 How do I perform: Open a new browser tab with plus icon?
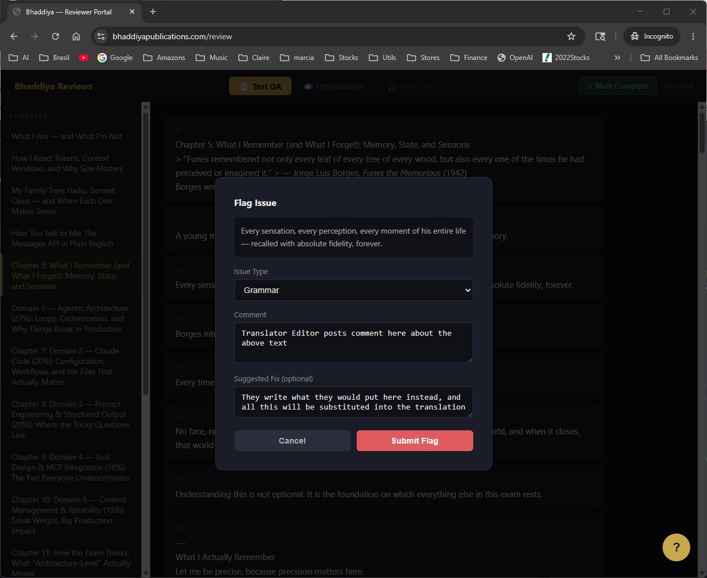[153, 12]
